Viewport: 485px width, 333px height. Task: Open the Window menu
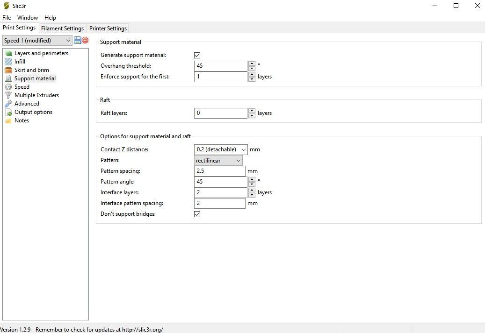click(28, 18)
